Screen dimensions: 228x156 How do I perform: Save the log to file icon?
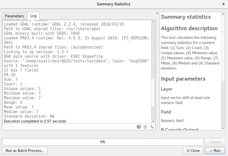coord(139,127)
